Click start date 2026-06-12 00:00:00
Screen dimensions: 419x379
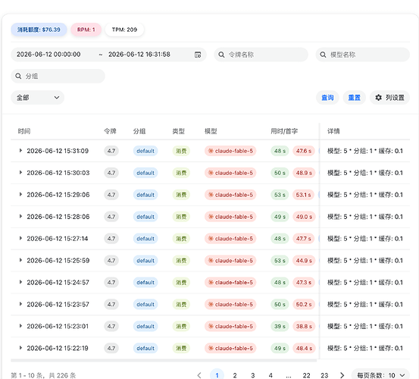point(48,55)
